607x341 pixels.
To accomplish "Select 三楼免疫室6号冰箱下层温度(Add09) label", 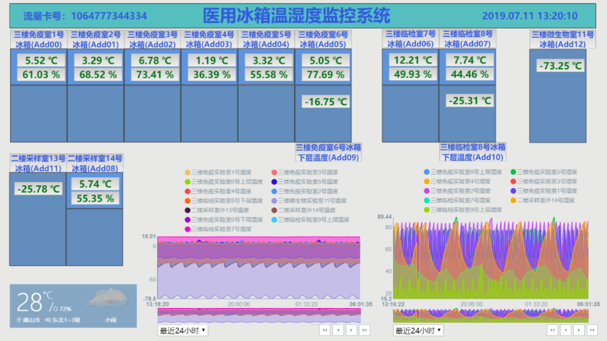I will tap(328, 152).
